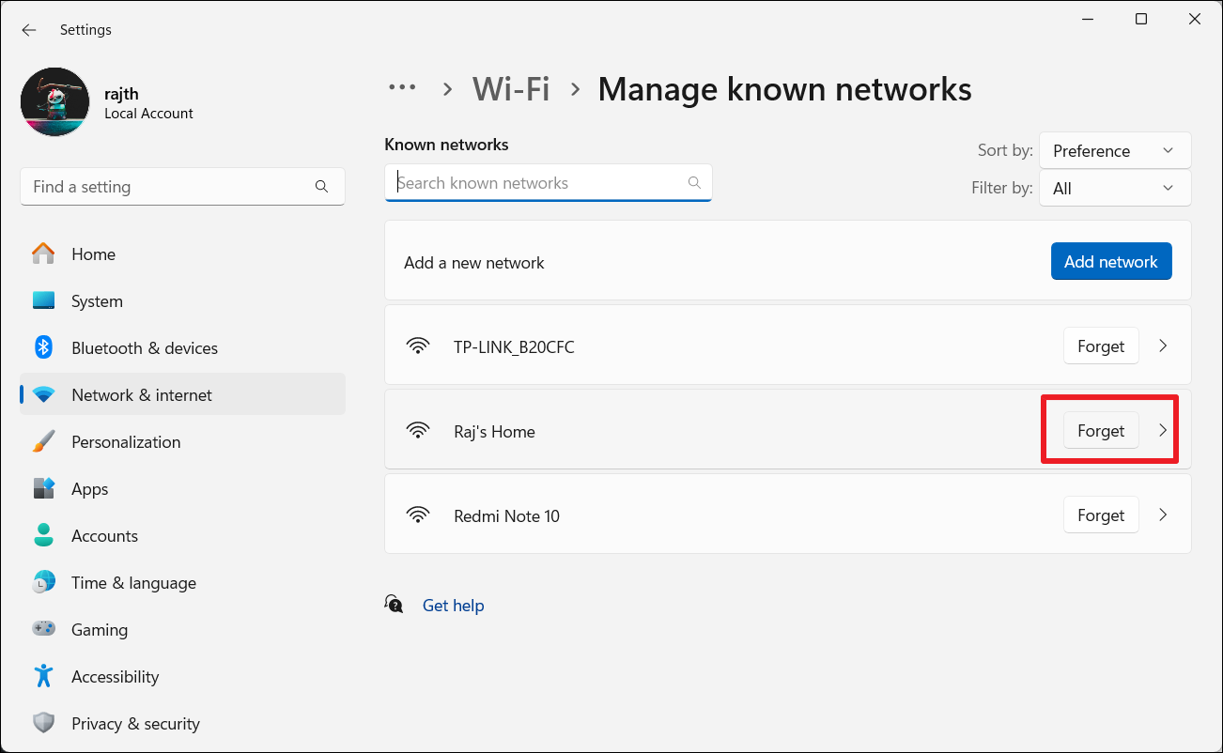This screenshot has height=753, width=1223.
Task: Click the Search known networks field
Action: 540,183
